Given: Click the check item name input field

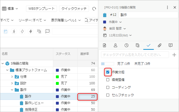Looking at the screenshot, I should click(135, 55).
